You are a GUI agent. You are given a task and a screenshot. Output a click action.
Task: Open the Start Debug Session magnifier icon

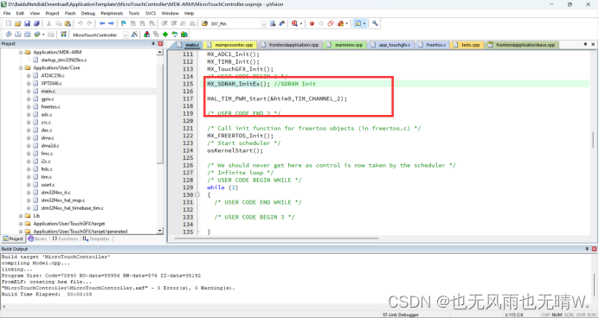[x=294, y=23]
